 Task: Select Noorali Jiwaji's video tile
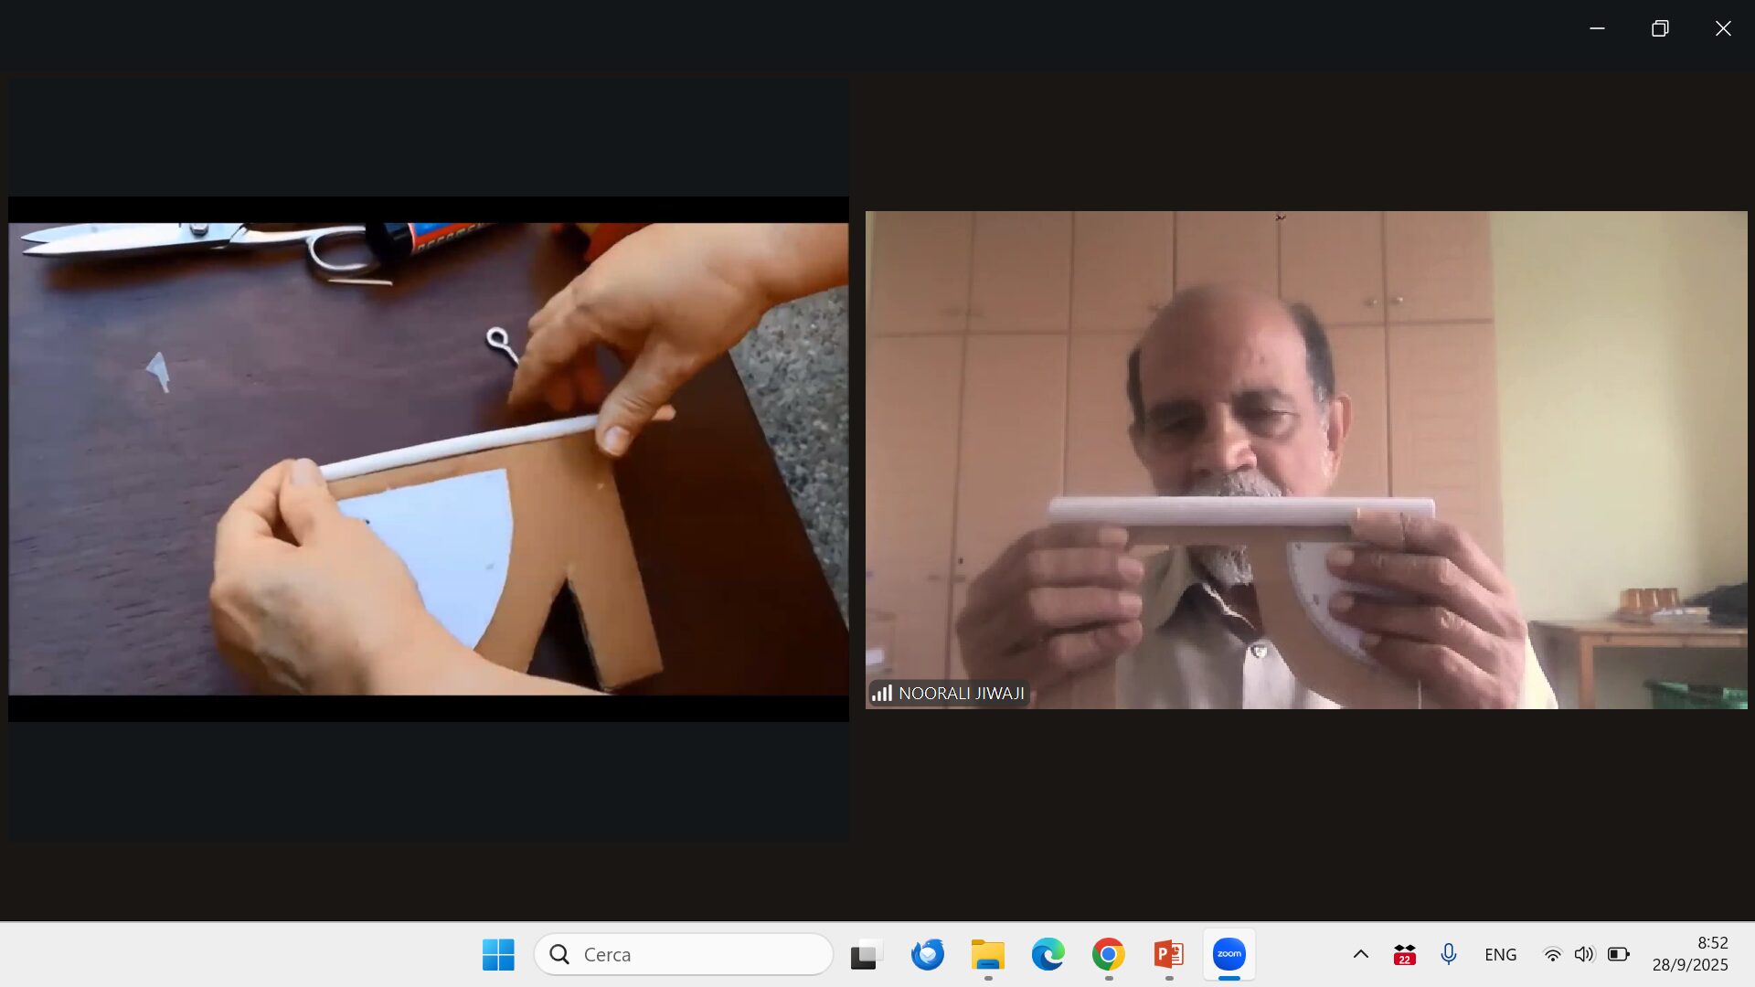[x=1305, y=459]
